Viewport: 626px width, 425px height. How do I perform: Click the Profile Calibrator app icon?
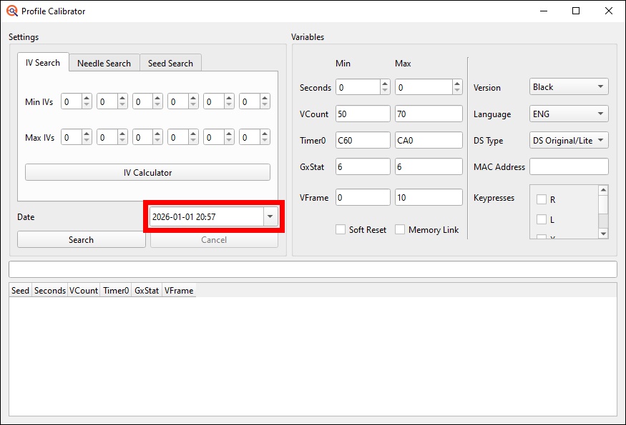(x=11, y=11)
